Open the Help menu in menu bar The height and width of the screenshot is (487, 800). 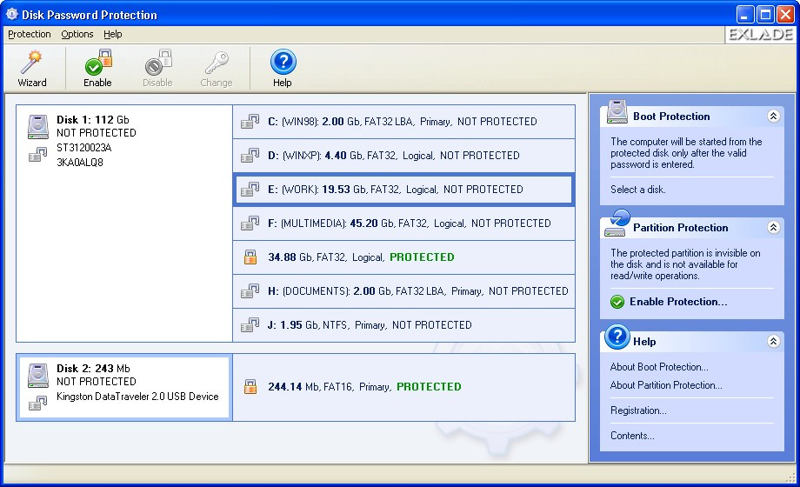click(113, 34)
